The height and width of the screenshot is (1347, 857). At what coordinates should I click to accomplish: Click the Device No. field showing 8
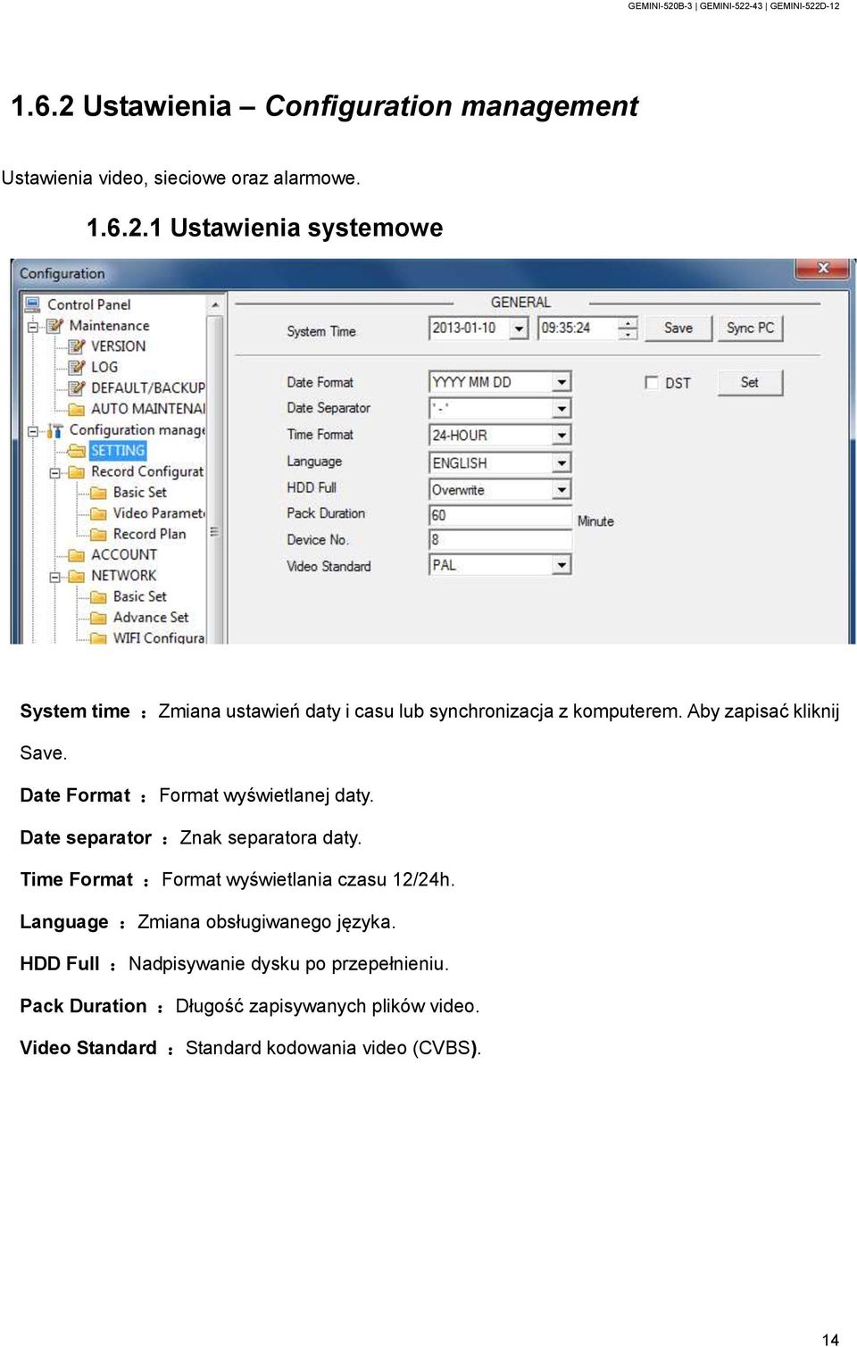tap(500, 539)
